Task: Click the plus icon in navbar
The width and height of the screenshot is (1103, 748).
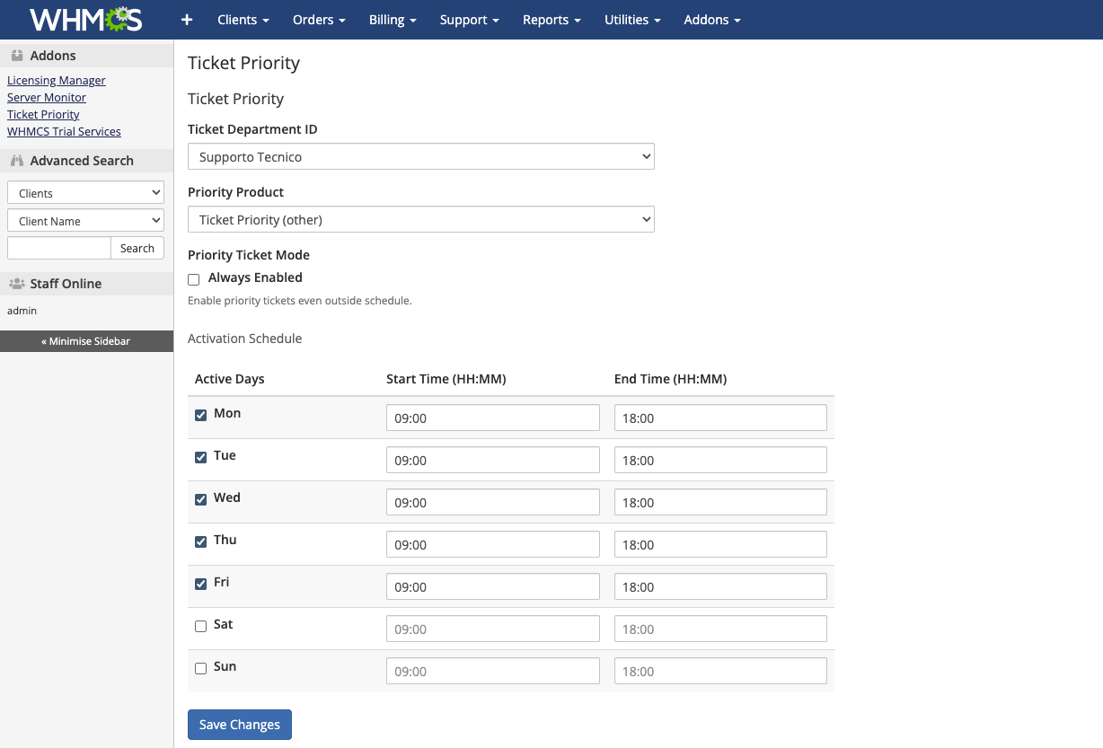Action: (187, 20)
